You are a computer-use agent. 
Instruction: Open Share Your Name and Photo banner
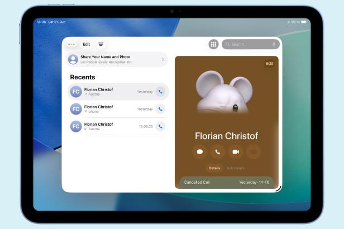click(117, 59)
